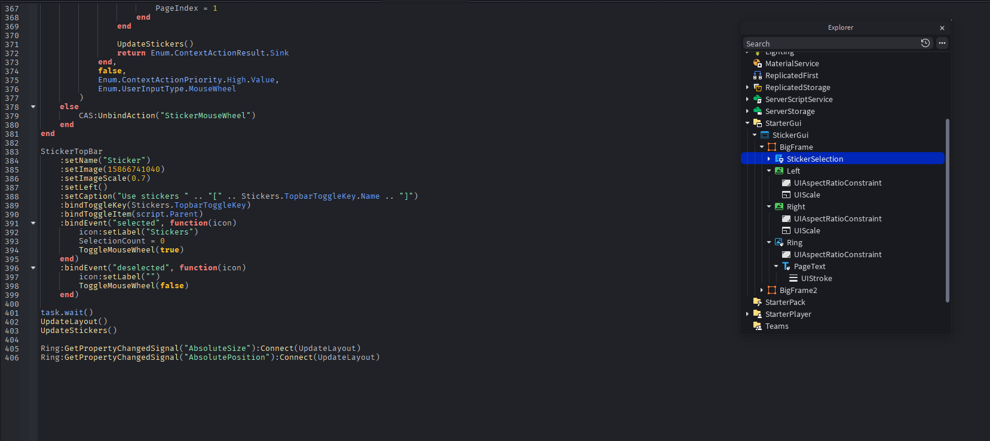Expand the BigFrame2 node
Screen dimensions: 990x441
pyautogui.click(x=762, y=290)
